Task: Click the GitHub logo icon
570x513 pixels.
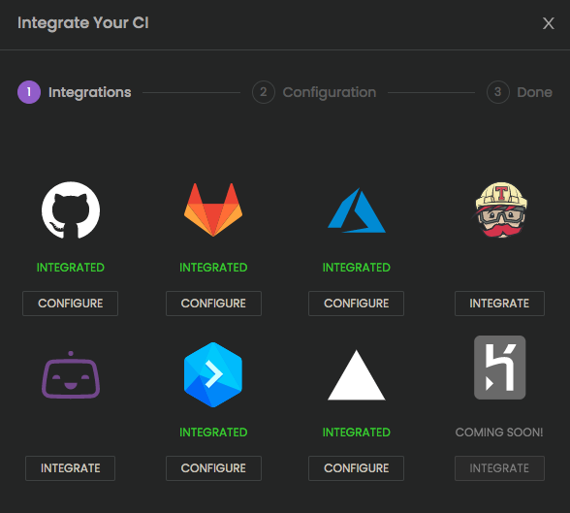Action: 71,210
